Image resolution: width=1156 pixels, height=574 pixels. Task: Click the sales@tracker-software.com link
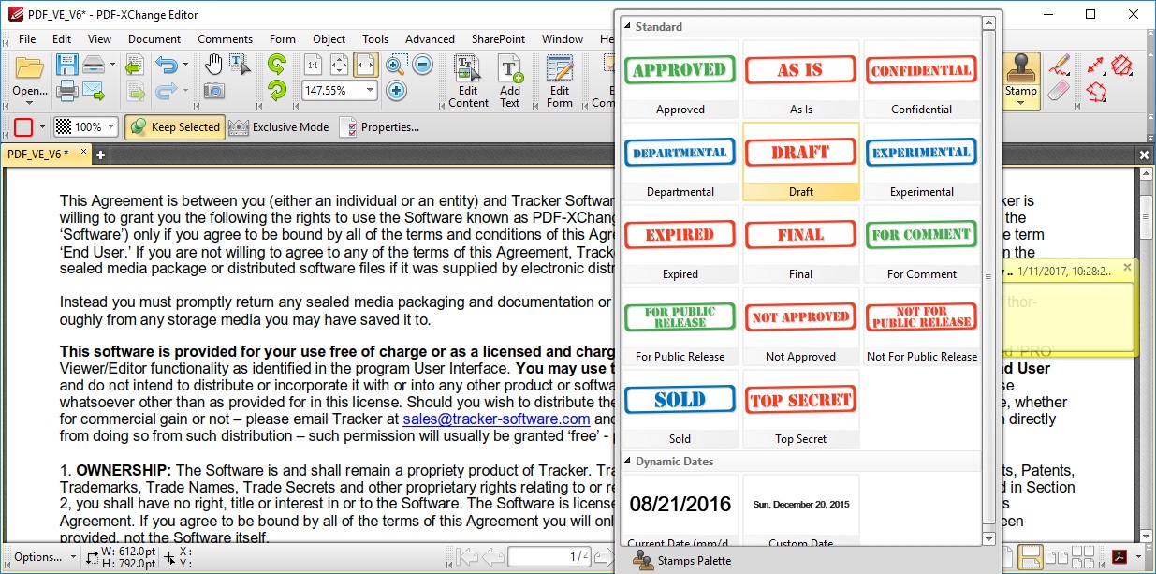coord(496,419)
